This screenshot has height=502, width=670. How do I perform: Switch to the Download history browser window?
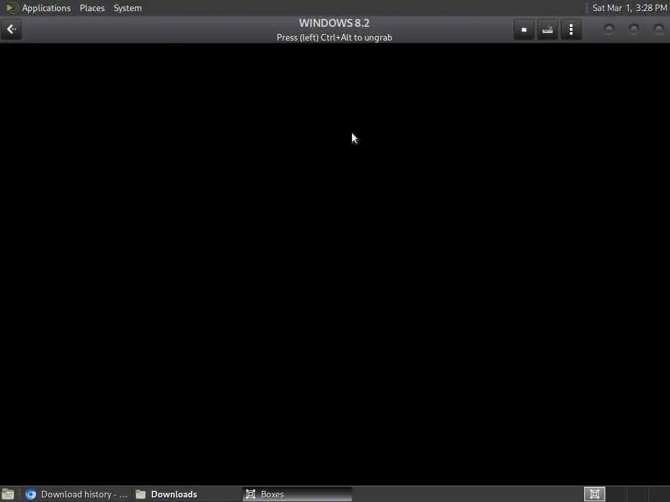pos(77,494)
